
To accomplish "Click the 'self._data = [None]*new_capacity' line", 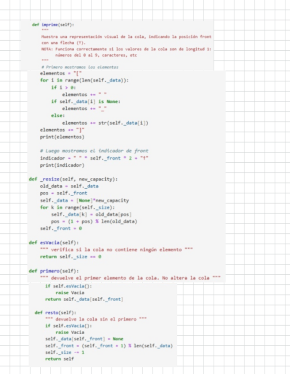I will [x=84, y=200].
